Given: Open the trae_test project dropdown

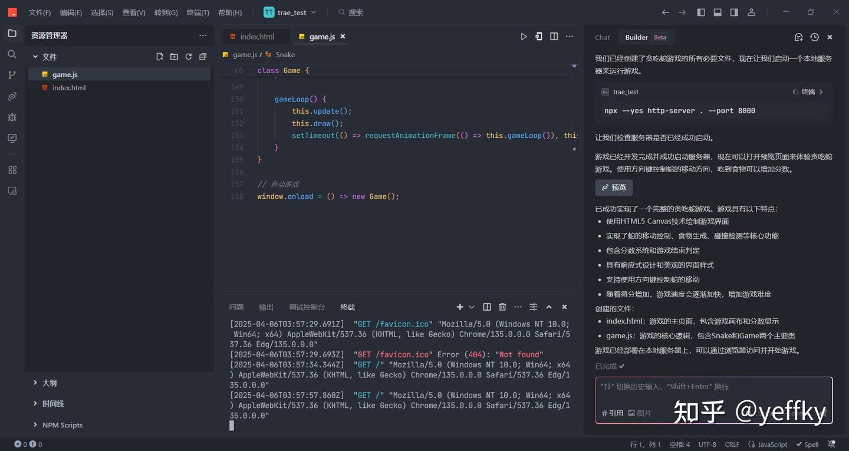Looking at the screenshot, I should point(290,12).
